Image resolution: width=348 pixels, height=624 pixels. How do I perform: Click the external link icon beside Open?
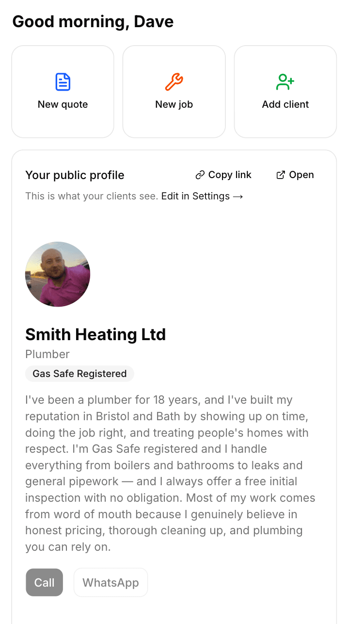pos(280,175)
